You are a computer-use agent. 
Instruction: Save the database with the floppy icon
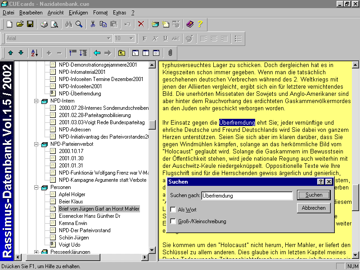click(x=30, y=24)
